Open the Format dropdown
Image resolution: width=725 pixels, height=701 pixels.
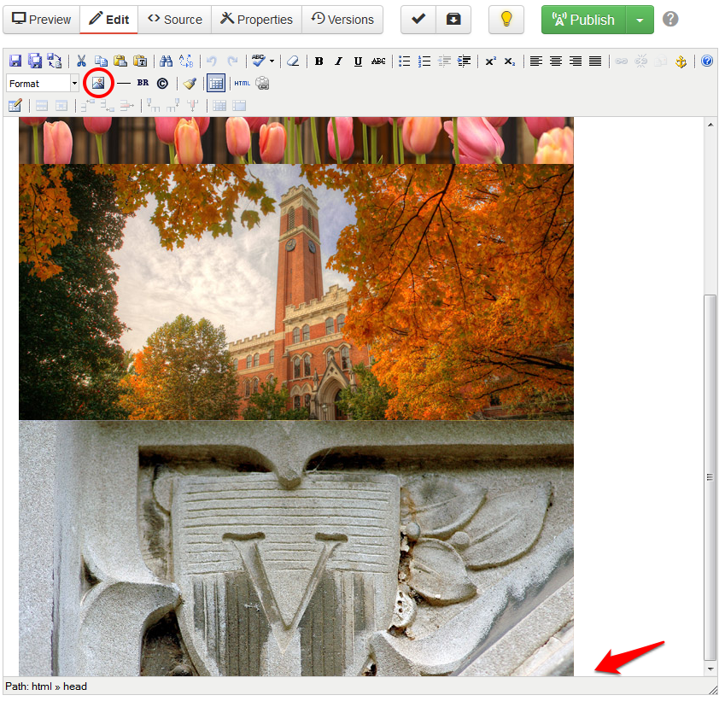click(43, 84)
